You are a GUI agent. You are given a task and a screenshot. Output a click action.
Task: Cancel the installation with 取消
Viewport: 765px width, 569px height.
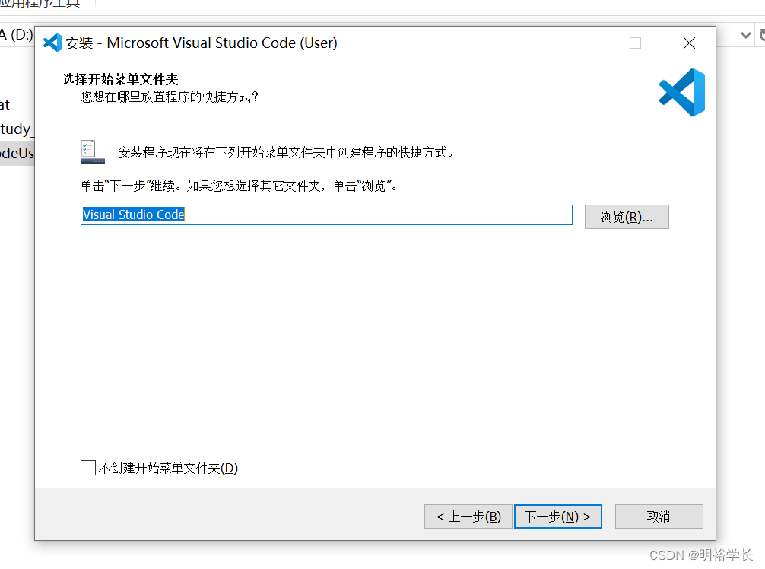tap(659, 517)
